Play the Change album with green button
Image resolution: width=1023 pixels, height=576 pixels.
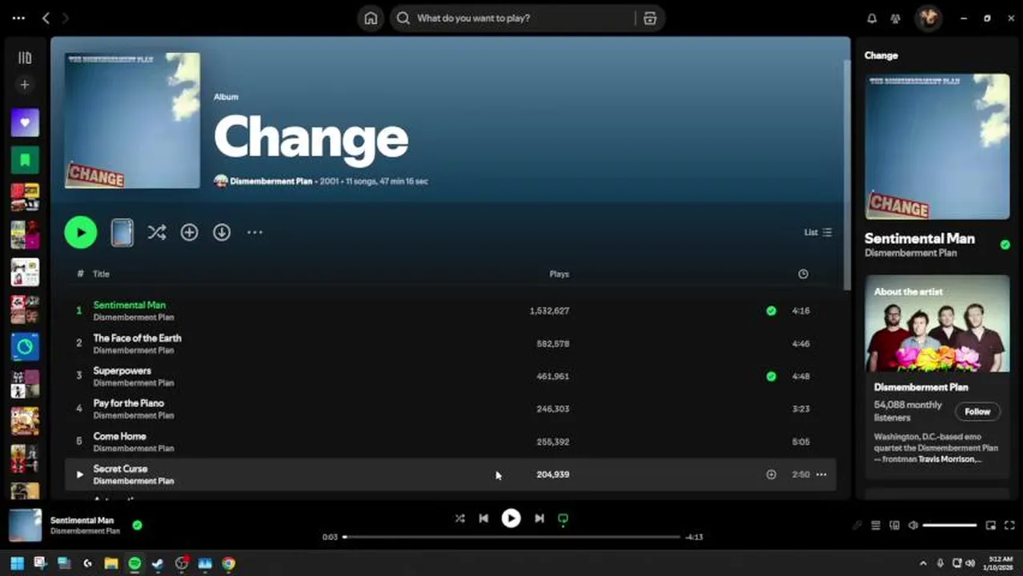click(x=81, y=232)
